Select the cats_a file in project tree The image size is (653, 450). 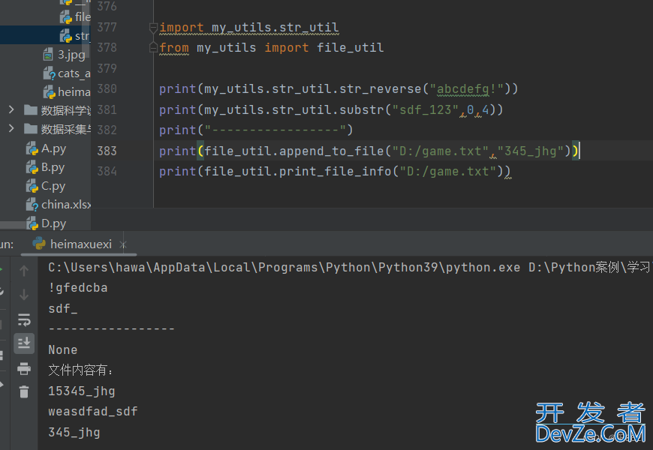pos(74,73)
